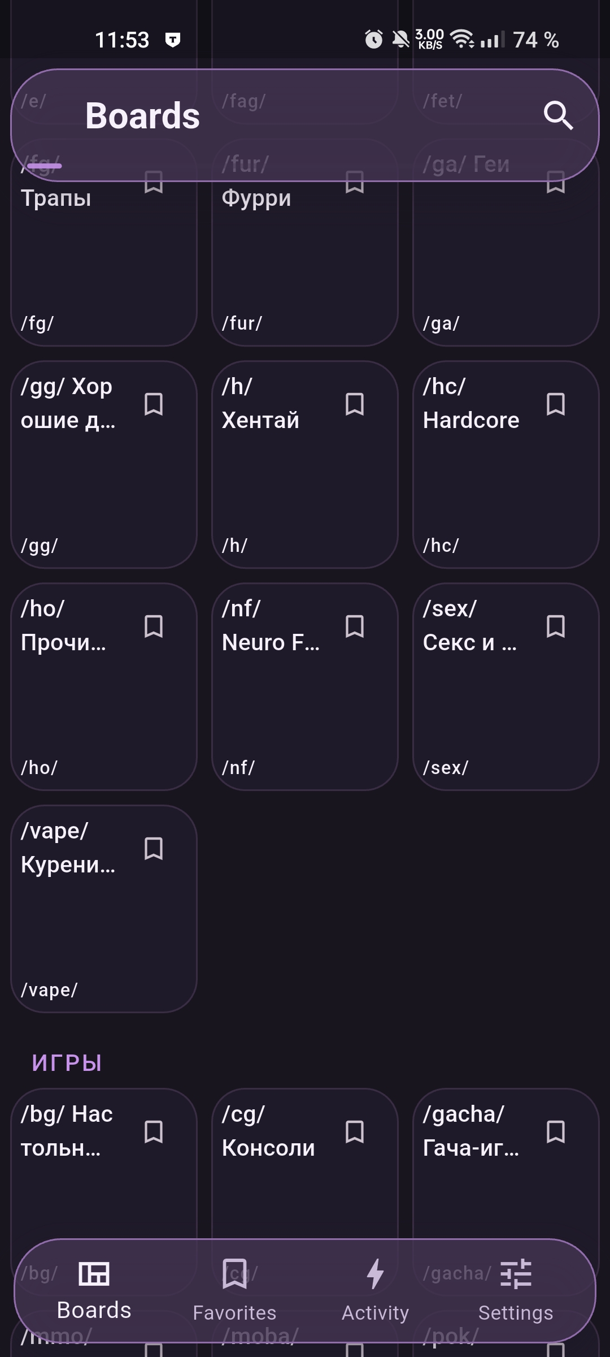The image size is (610, 1357).
Task: Tap bookmark icon on /nf/ Neuro board
Action: click(x=355, y=626)
